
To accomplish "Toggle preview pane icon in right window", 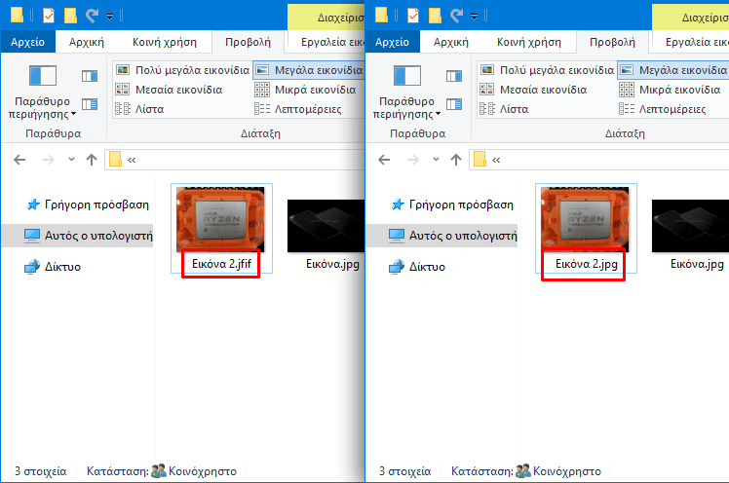I will (454, 76).
